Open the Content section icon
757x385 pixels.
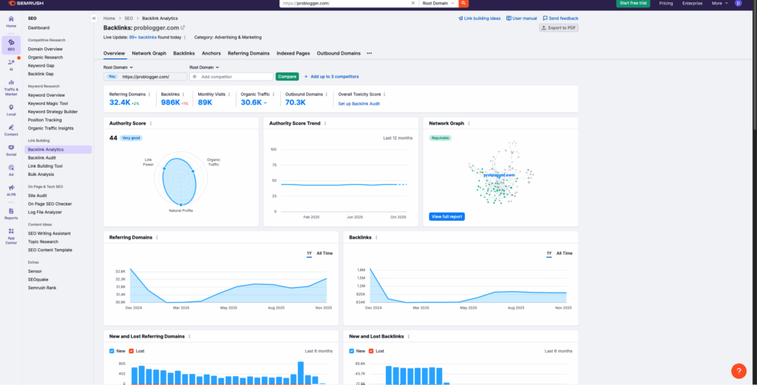11,130
